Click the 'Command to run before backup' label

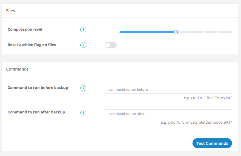(38, 87)
